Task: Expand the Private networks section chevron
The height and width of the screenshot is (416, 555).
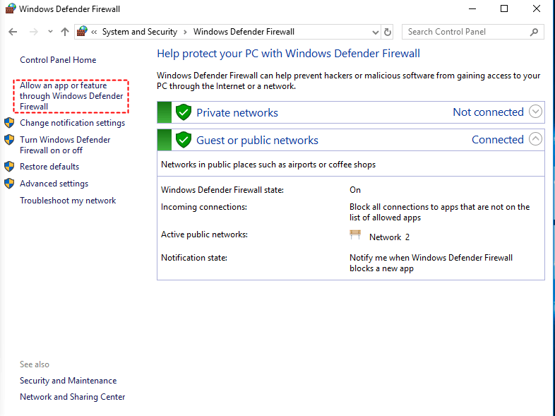Action: click(x=535, y=112)
